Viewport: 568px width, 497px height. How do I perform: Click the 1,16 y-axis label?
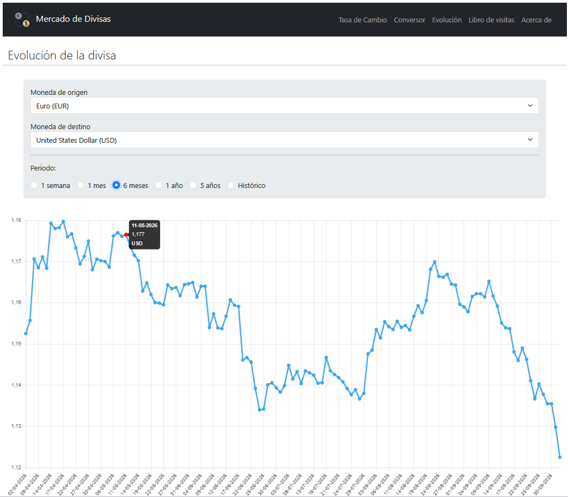[x=16, y=302]
